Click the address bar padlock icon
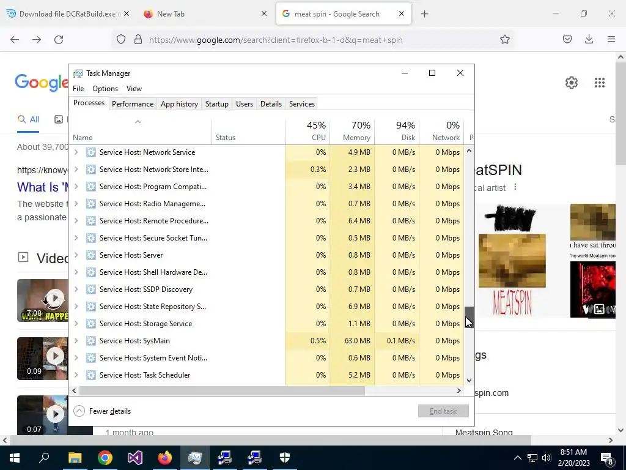The image size is (626, 470). coord(138,40)
